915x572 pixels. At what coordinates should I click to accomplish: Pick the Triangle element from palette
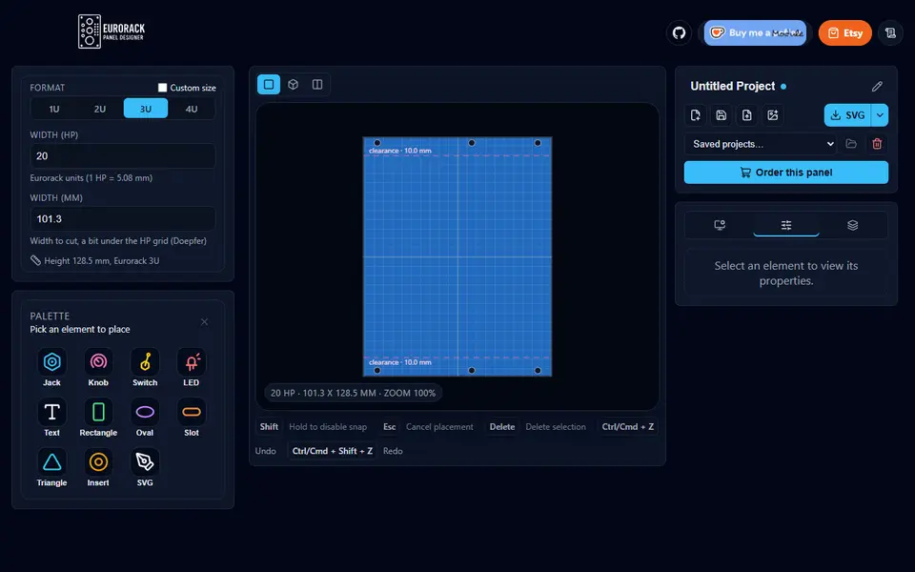click(x=51, y=468)
